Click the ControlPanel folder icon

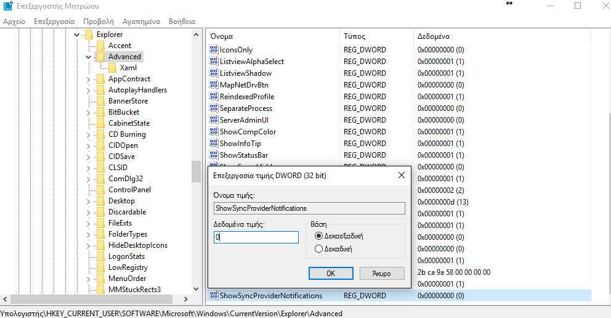click(x=100, y=190)
